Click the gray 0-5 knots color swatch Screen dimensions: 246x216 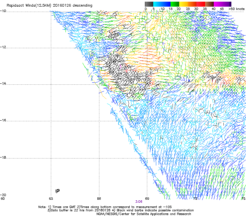[149, 4]
